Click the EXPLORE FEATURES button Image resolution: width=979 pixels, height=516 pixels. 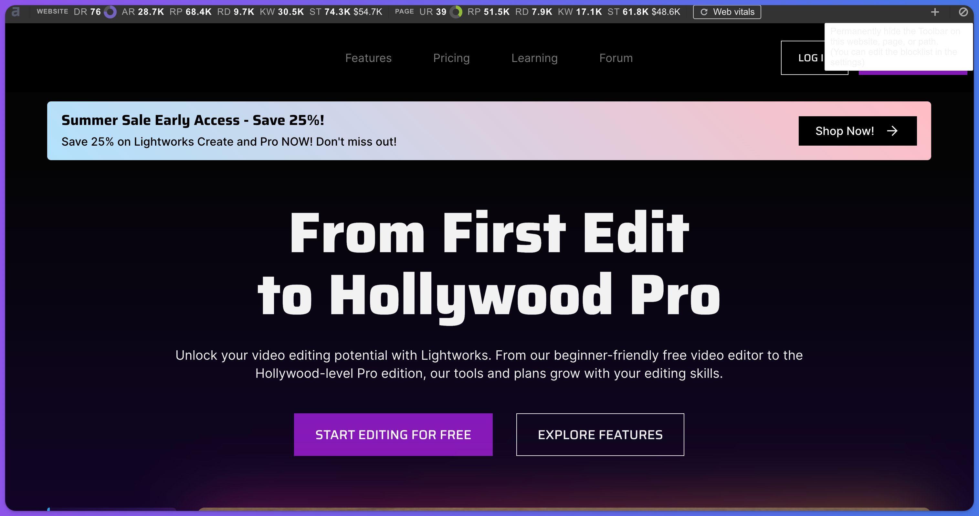pos(600,434)
